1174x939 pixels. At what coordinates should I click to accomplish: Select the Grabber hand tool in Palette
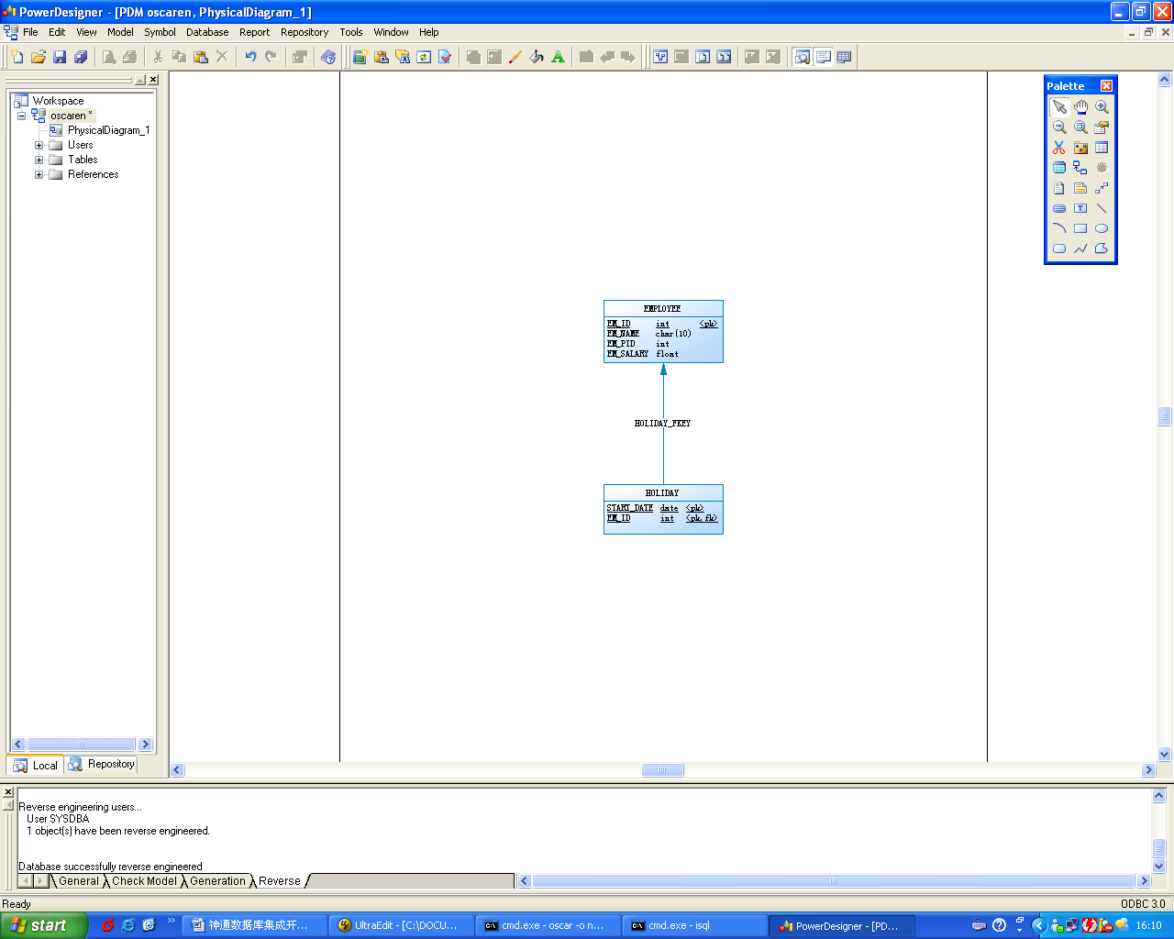click(1080, 107)
